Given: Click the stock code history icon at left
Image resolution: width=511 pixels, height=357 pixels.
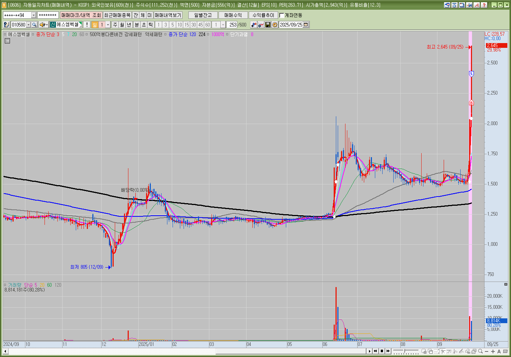Looking at the screenshot, I should 6,25.
